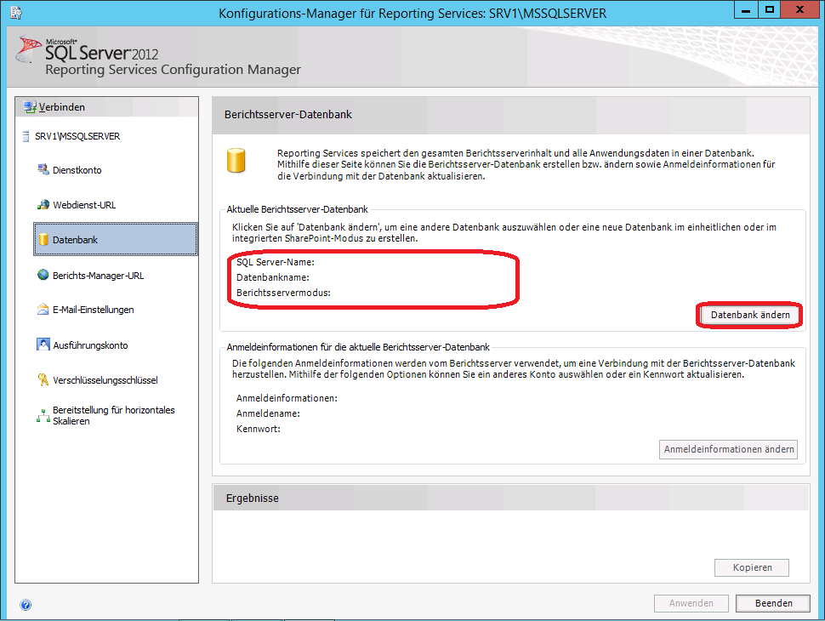Click the SRV1\MSSQLSERVER server icon

[26, 136]
